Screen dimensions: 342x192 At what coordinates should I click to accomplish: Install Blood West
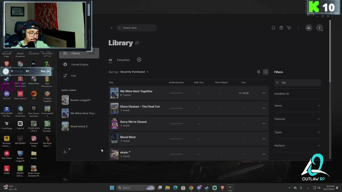125,141
